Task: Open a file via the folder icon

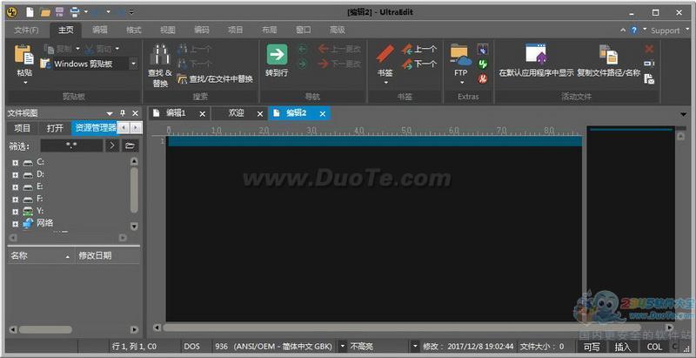Action: 45,12
